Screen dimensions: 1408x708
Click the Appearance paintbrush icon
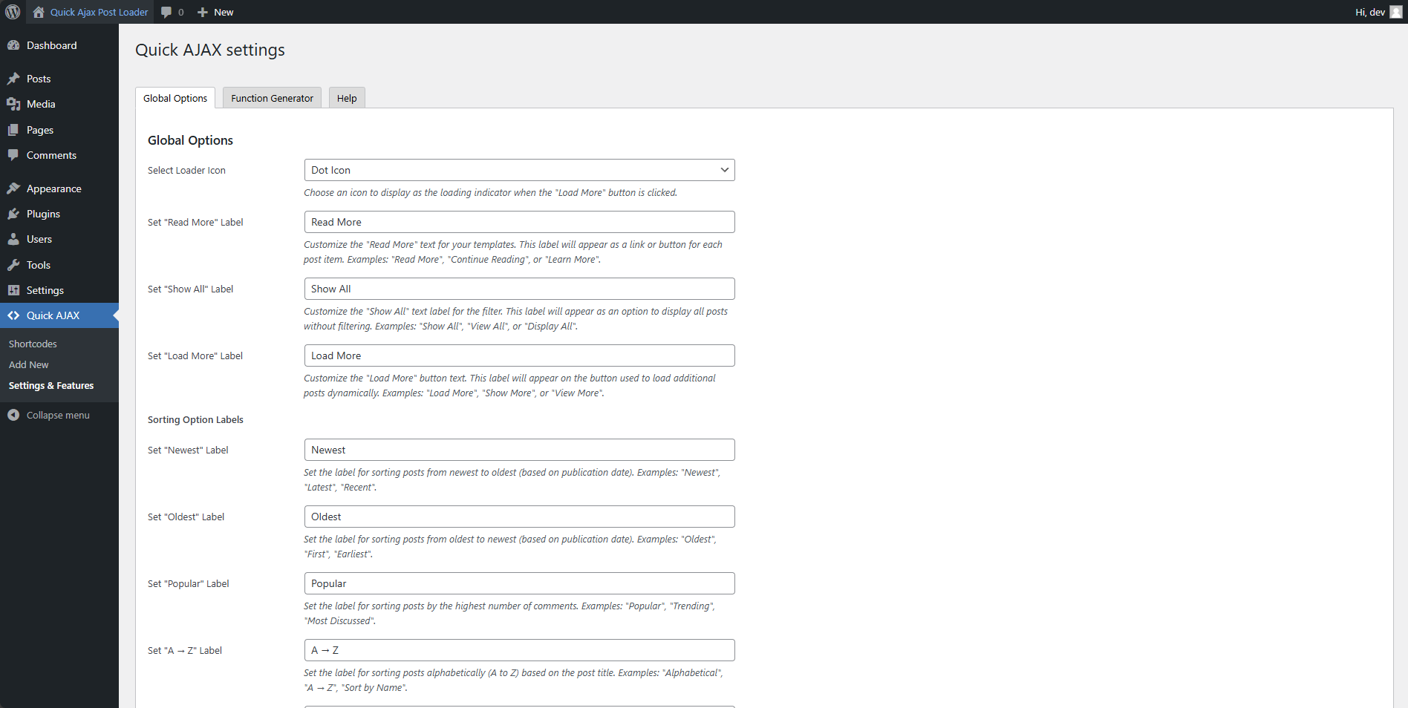coord(13,189)
